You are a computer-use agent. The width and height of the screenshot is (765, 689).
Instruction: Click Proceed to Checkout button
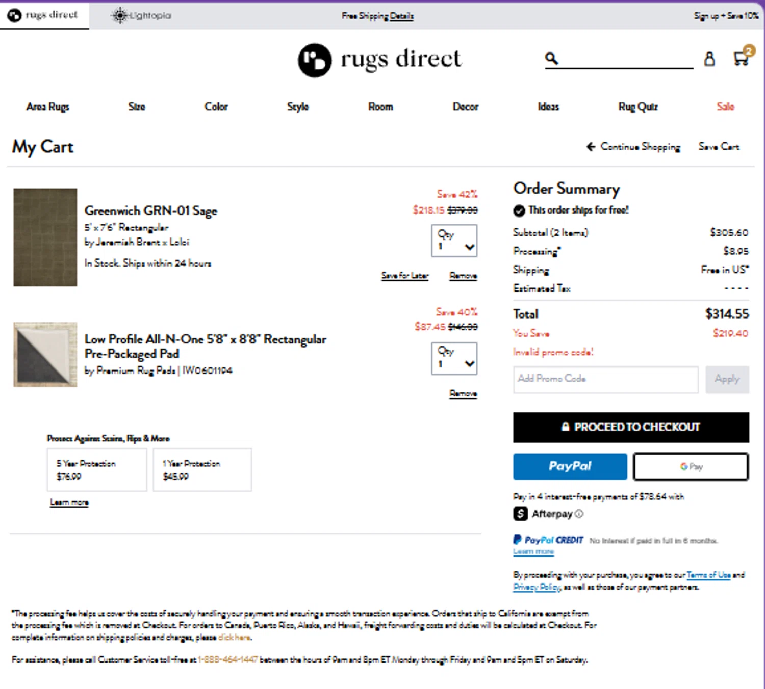point(631,427)
